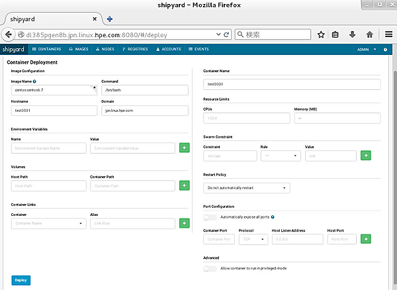Open the Admin user menu

click(366, 49)
